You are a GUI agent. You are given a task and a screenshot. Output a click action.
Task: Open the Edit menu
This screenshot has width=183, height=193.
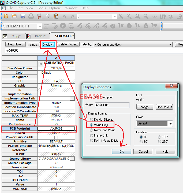coord(20,8)
